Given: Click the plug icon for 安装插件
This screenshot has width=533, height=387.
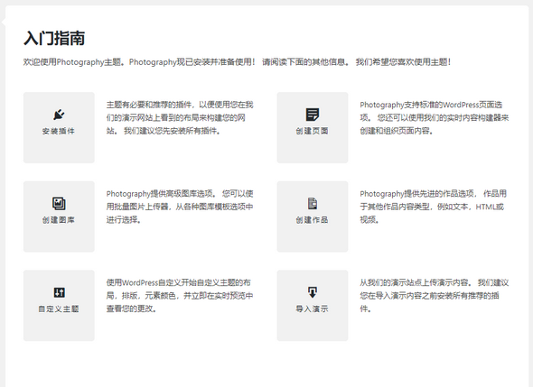Looking at the screenshot, I should pyautogui.click(x=59, y=115).
